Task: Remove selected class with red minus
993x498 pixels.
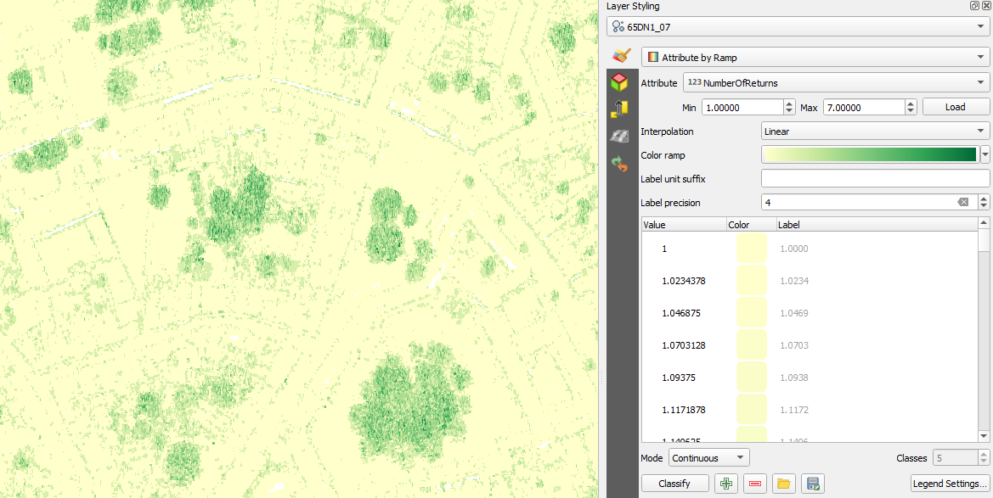Action: (x=755, y=484)
